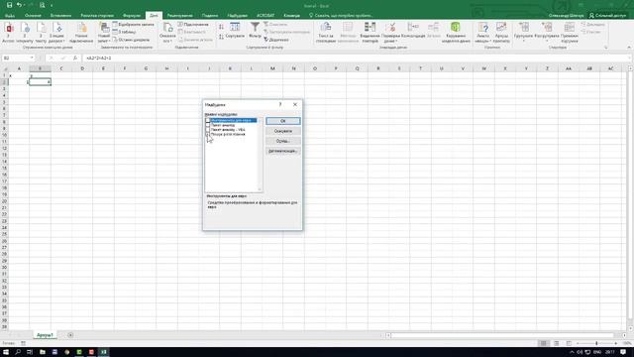Viewport: 634px width, 357px height.
Task: Tick the Пакет аналізу - VBA checkbox
Action: tap(208, 130)
